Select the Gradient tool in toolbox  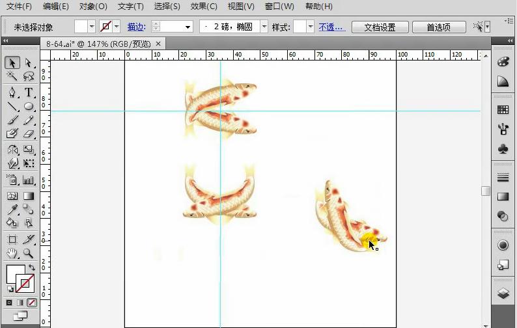tap(29, 196)
